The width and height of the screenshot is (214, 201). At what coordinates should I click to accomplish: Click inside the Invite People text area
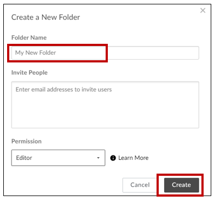pyautogui.click(x=105, y=105)
